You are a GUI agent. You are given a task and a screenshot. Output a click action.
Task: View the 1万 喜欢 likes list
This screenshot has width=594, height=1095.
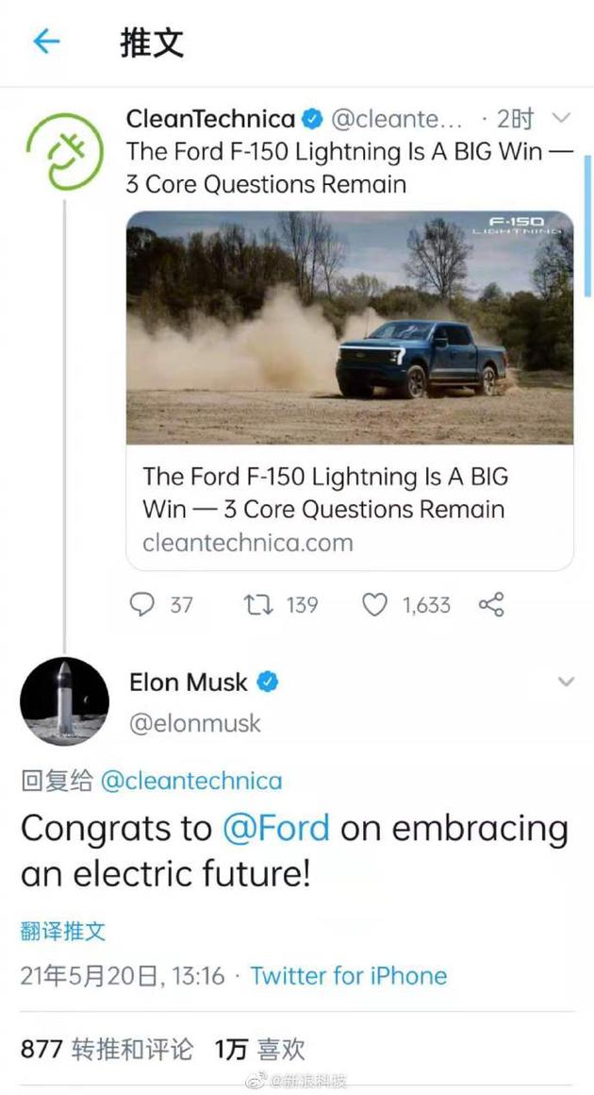point(259,1049)
